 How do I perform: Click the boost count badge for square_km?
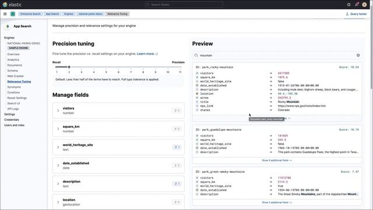177,129
